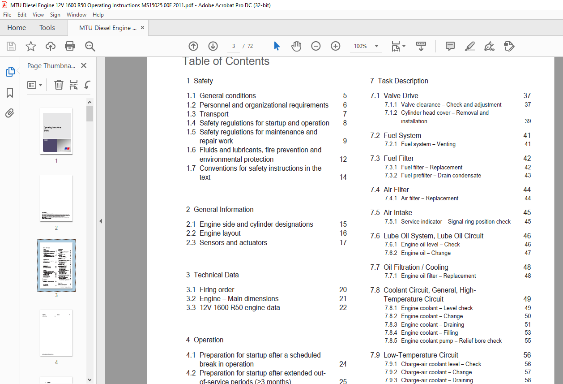Delete selected page thumbnail
Viewport: 563px width, 384px height.
click(x=59, y=85)
